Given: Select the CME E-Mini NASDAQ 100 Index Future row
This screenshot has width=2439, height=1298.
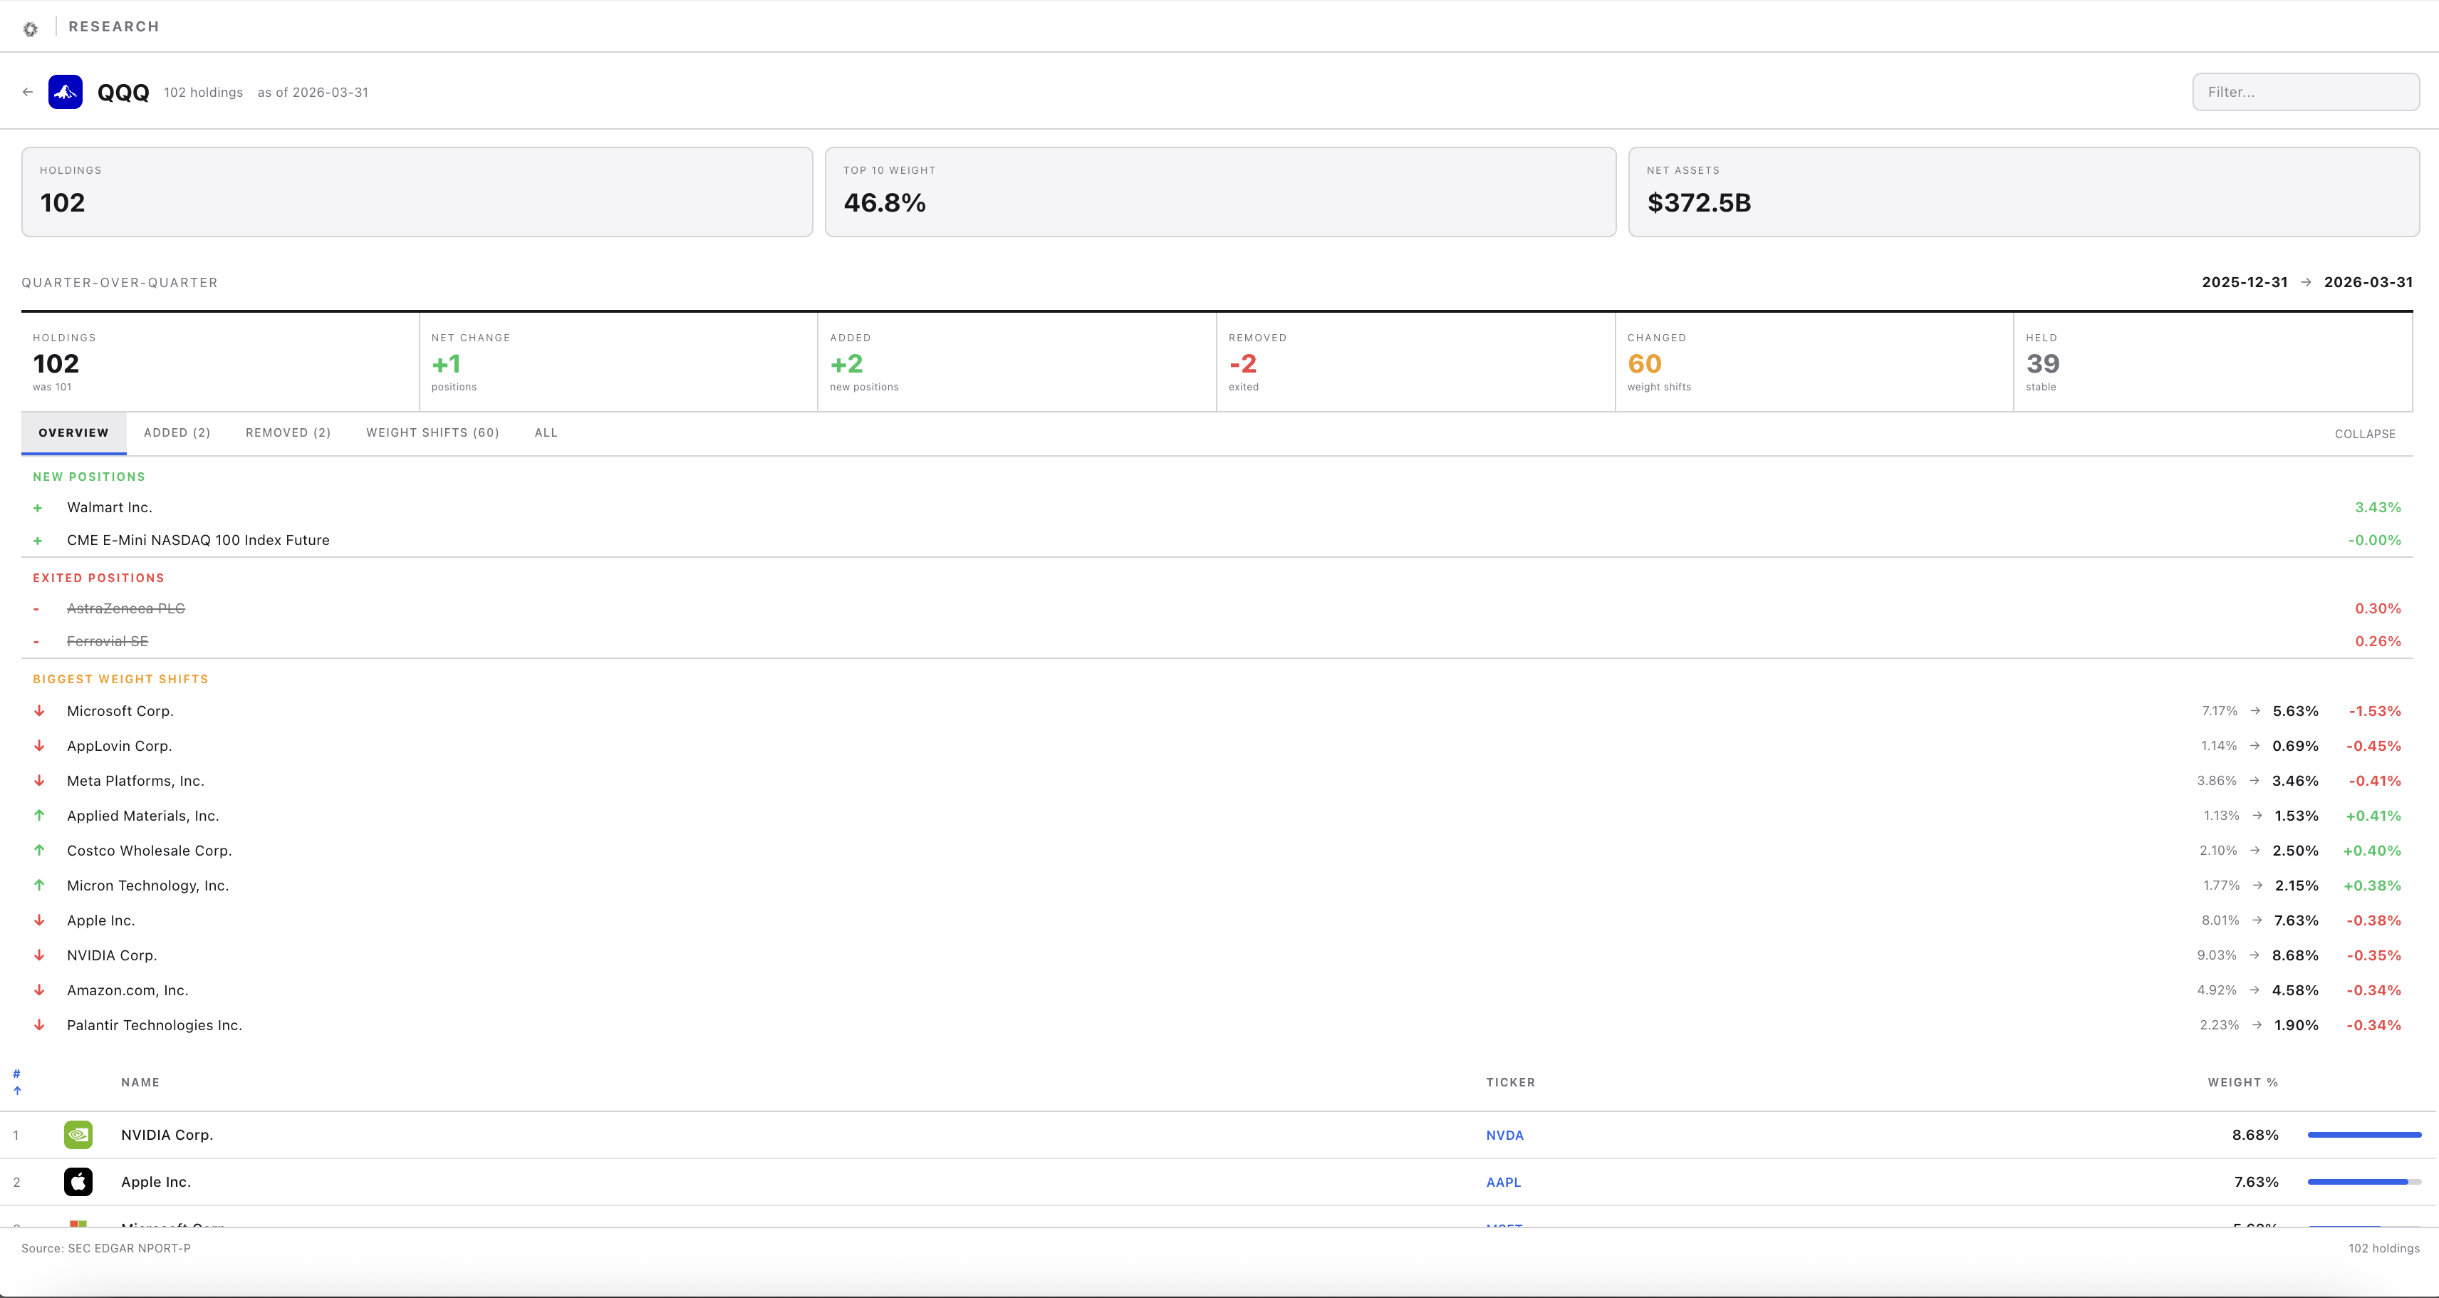Looking at the screenshot, I should tap(1217, 541).
